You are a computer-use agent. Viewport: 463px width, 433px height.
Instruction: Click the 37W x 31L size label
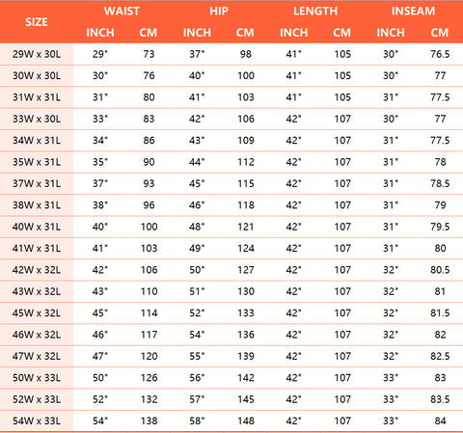tap(37, 183)
